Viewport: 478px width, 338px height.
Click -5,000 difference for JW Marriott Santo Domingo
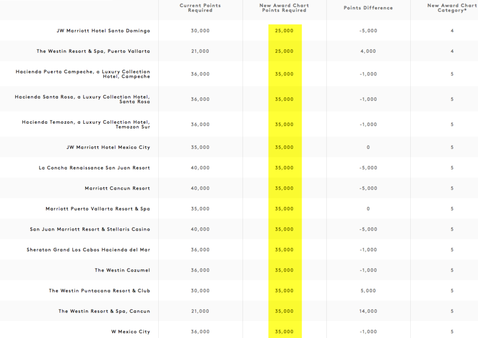(x=368, y=31)
